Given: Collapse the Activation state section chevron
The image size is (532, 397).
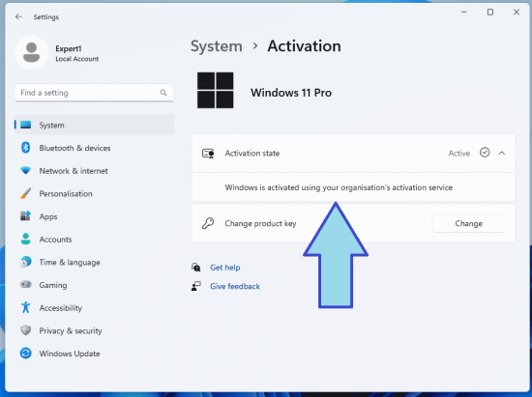Looking at the screenshot, I should pyautogui.click(x=501, y=154).
